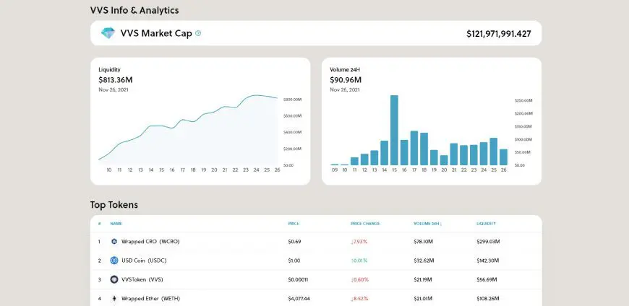
Task: Click the Wrapped CRO price $0.69
Action: [294, 242]
